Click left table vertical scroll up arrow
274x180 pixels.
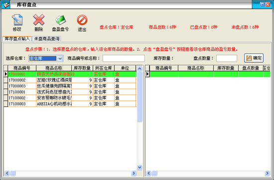coord(139,69)
